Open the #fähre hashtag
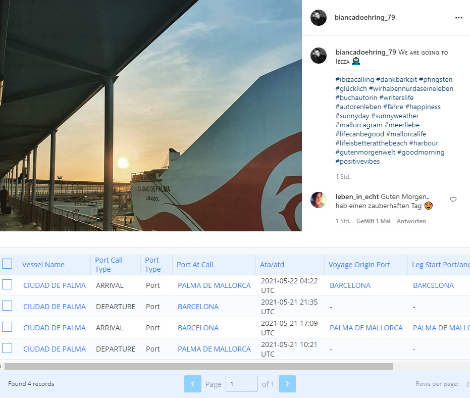The image size is (470, 398). [x=393, y=107]
